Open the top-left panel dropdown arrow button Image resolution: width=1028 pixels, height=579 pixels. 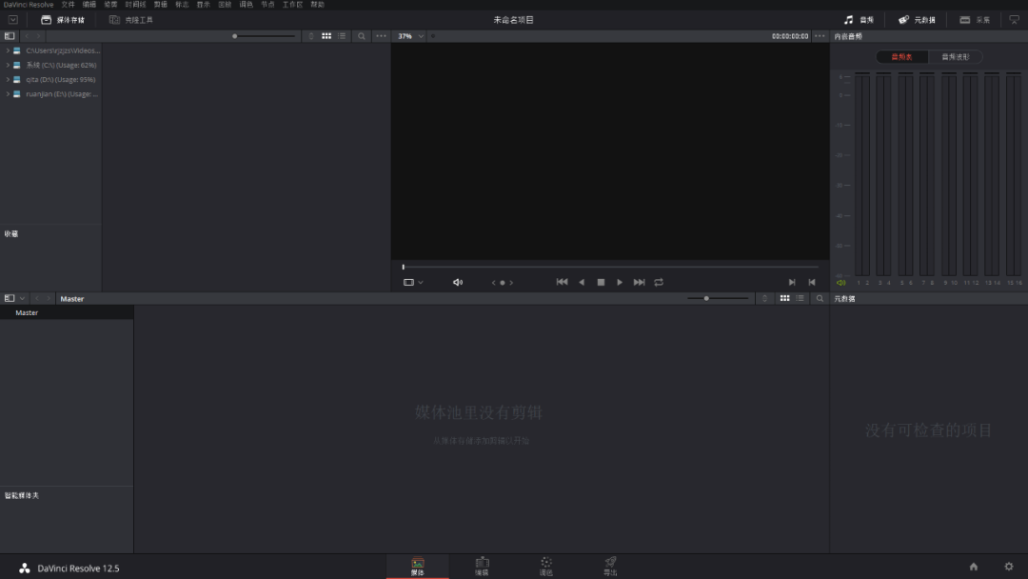pyautogui.click(x=12, y=20)
